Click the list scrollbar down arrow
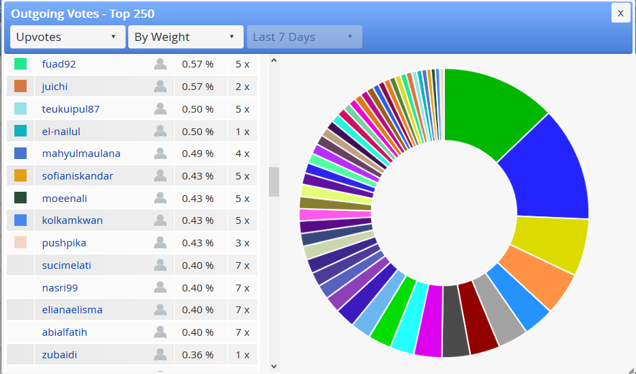This screenshot has height=374, width=636. click(x=274, y=366)
